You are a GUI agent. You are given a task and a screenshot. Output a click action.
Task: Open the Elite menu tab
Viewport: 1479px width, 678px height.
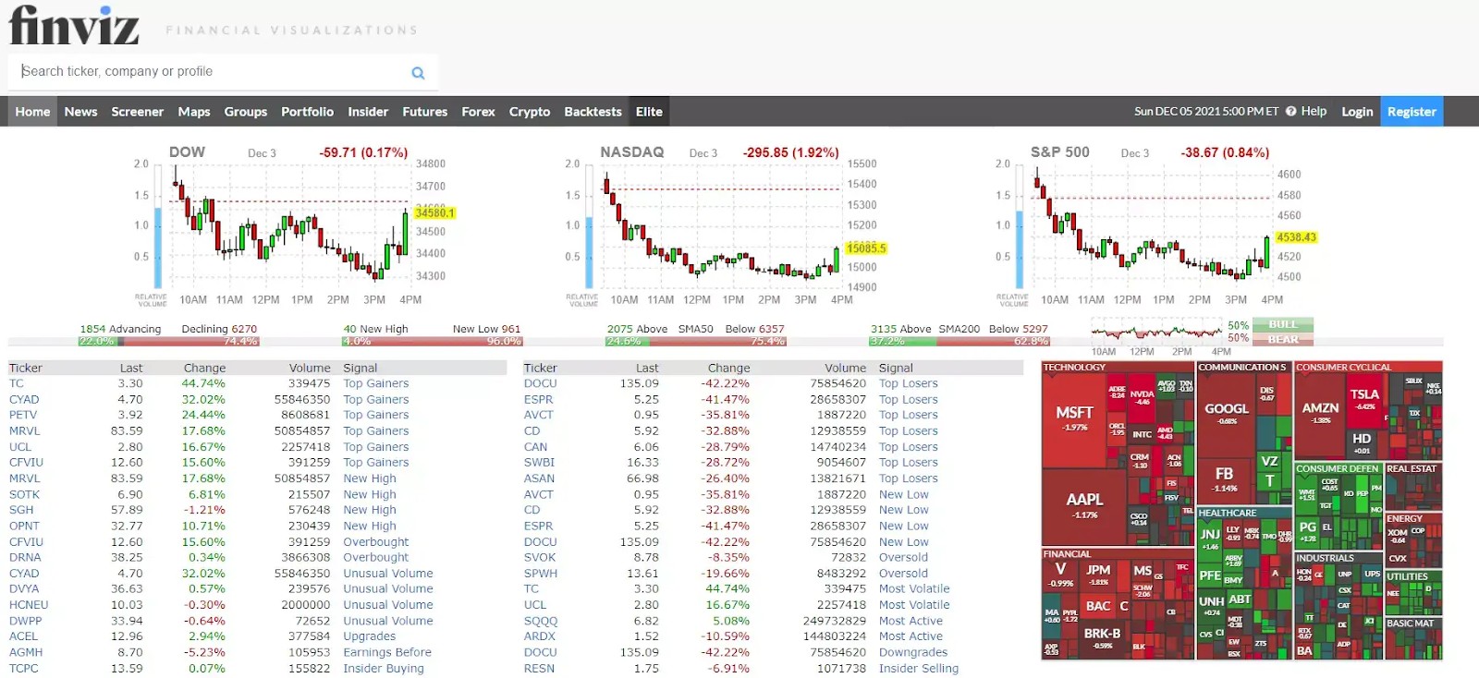click(649, 112)
